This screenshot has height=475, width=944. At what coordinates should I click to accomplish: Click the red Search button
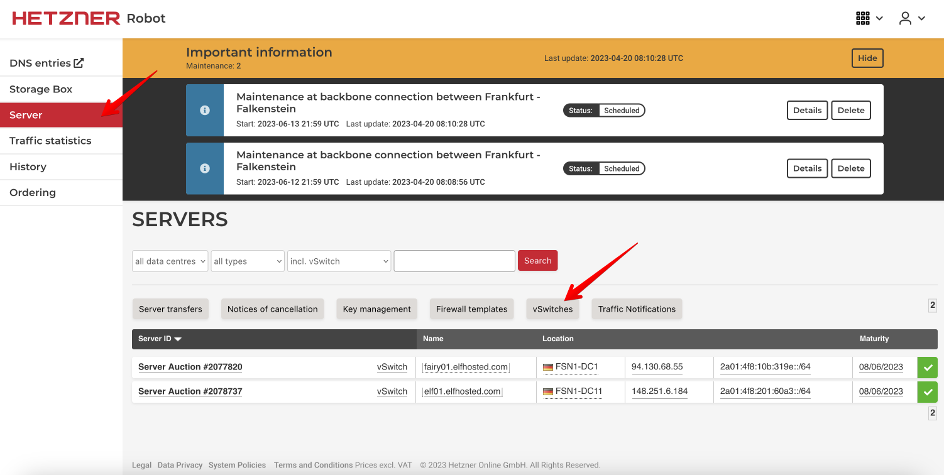[537, 261]
